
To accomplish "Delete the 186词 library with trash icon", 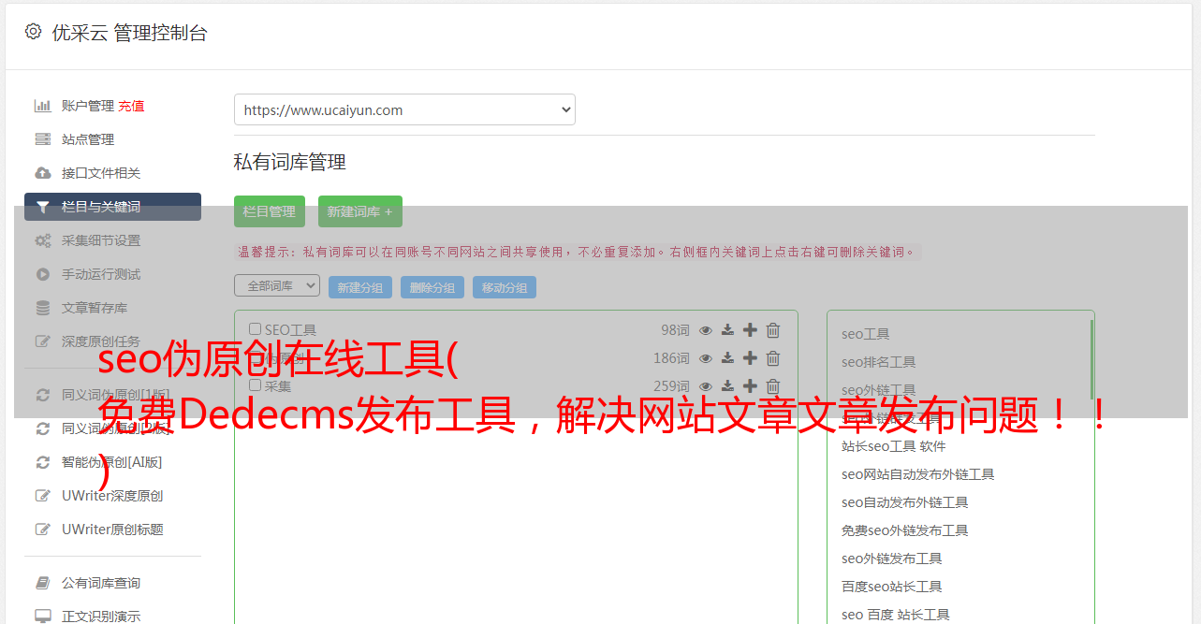I will coord(773,358).
